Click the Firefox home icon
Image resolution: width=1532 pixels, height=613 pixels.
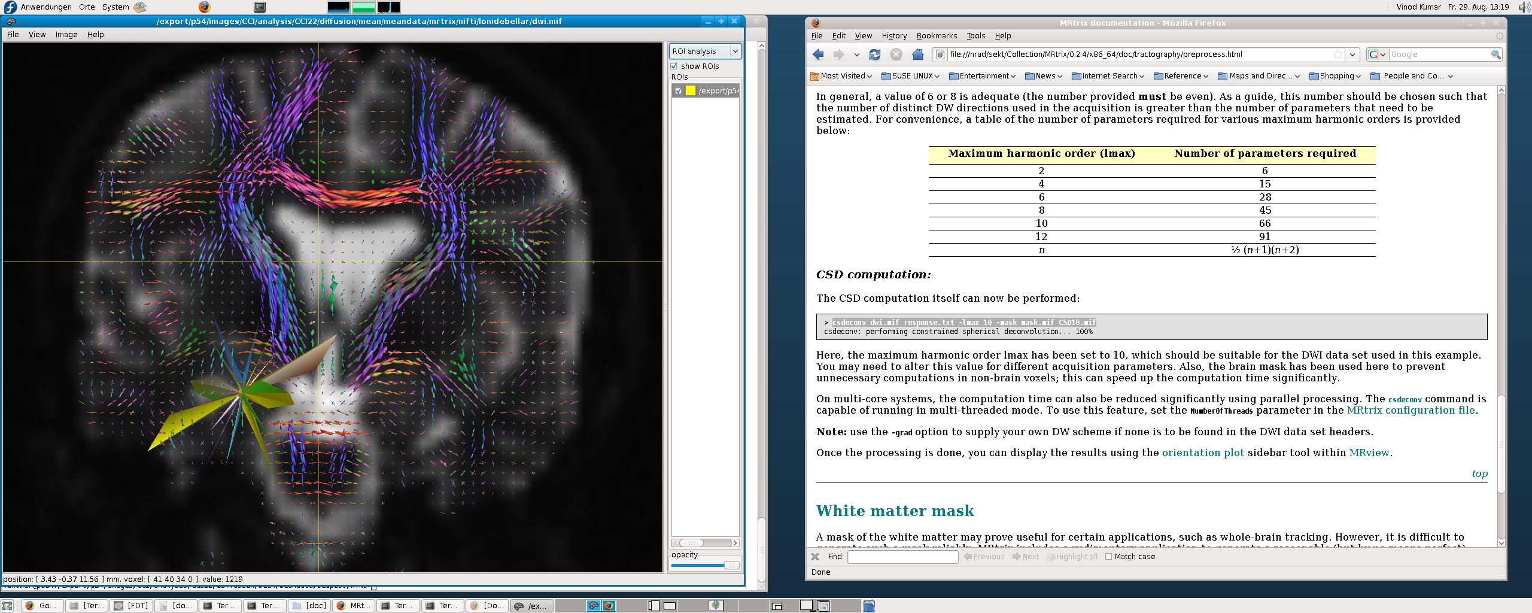click(917, 54)
